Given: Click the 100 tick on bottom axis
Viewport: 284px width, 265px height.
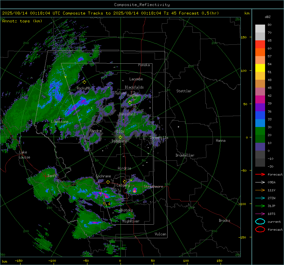Looking at the screenshot, I should click(x=186, y=261).
